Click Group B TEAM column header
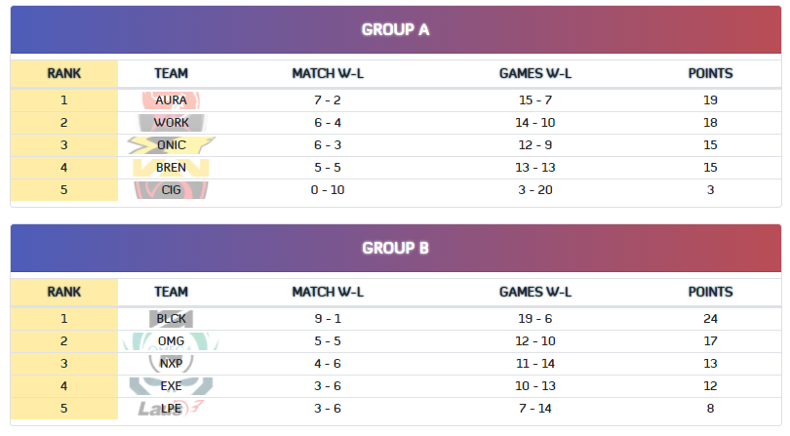This screenshot has width=790, height=436. pos(171,292)
